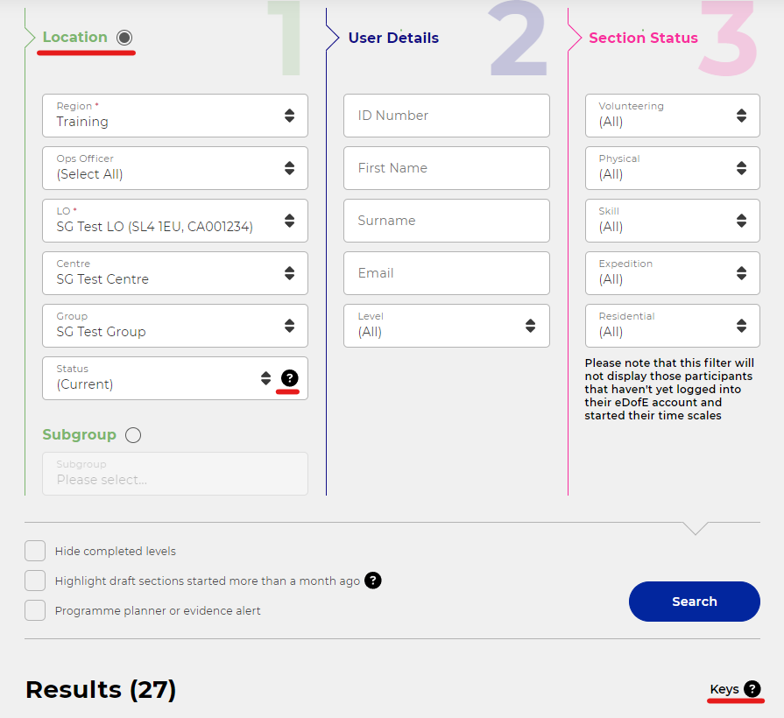Open the Expedition status dropdown
The height and width of the screenshot is (718, 784).
click(672, 273)
